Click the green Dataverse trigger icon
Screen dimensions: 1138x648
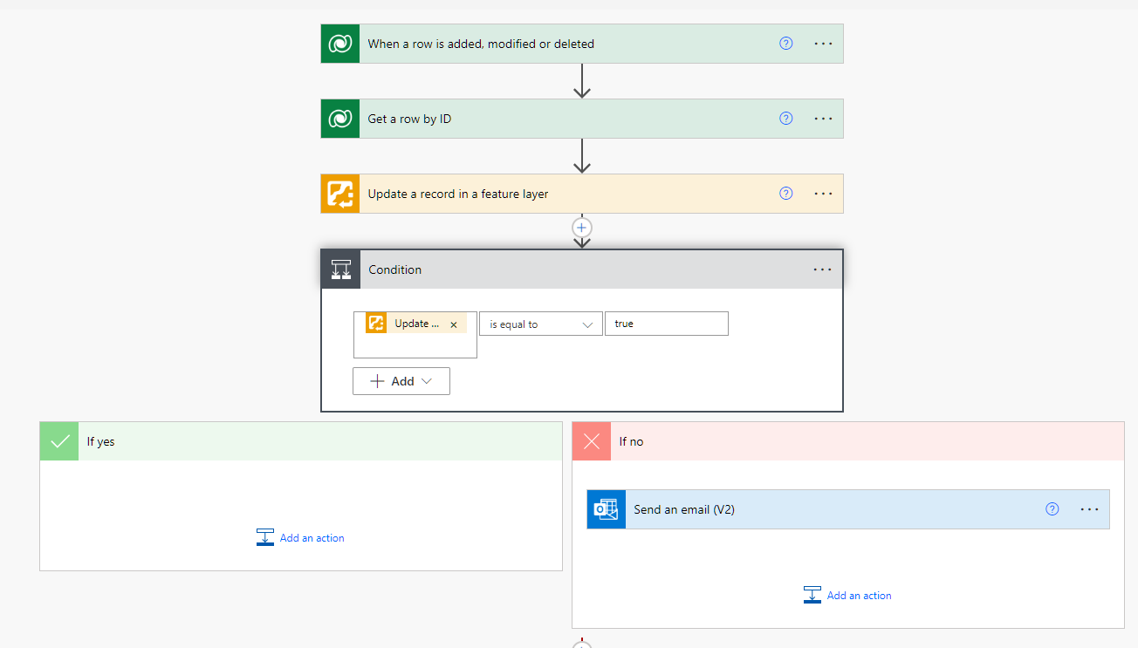coord(339,43)
